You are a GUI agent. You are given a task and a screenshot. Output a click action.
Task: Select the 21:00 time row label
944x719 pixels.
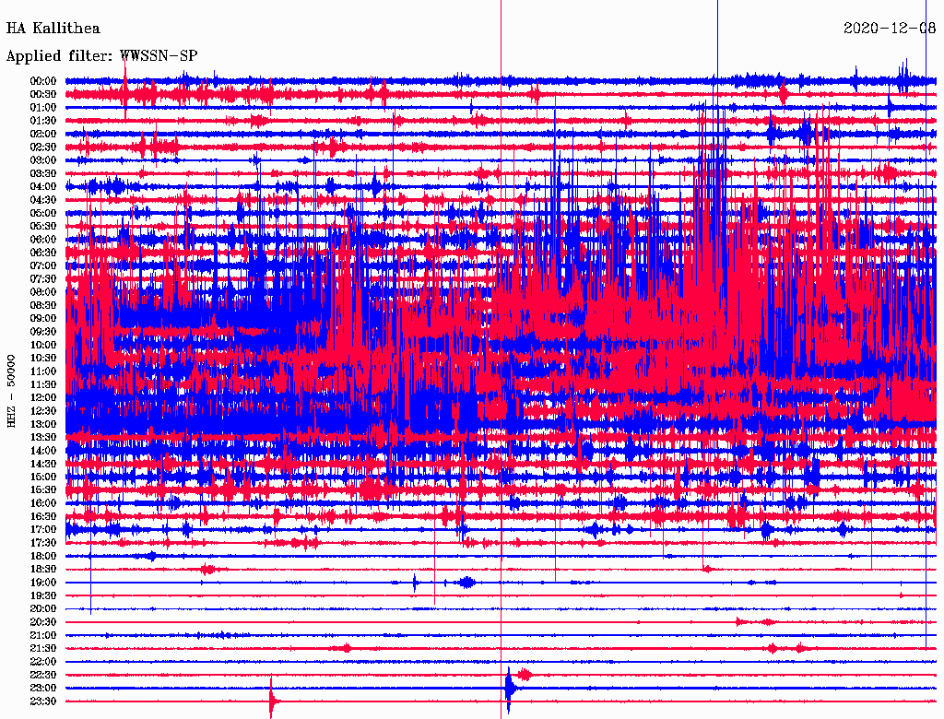click(x=43, y=635)
